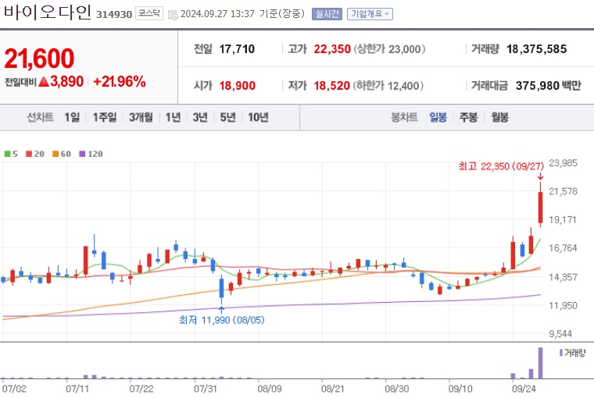This screenshot has height=398, width=594.
Task: Select the 3년 line chart tab
Action: coord(200,117)
